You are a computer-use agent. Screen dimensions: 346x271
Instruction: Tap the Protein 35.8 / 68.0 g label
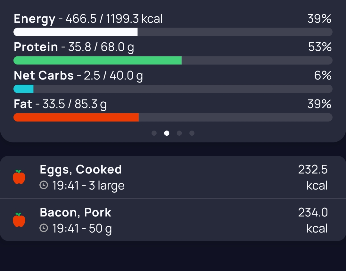[74, 47]
